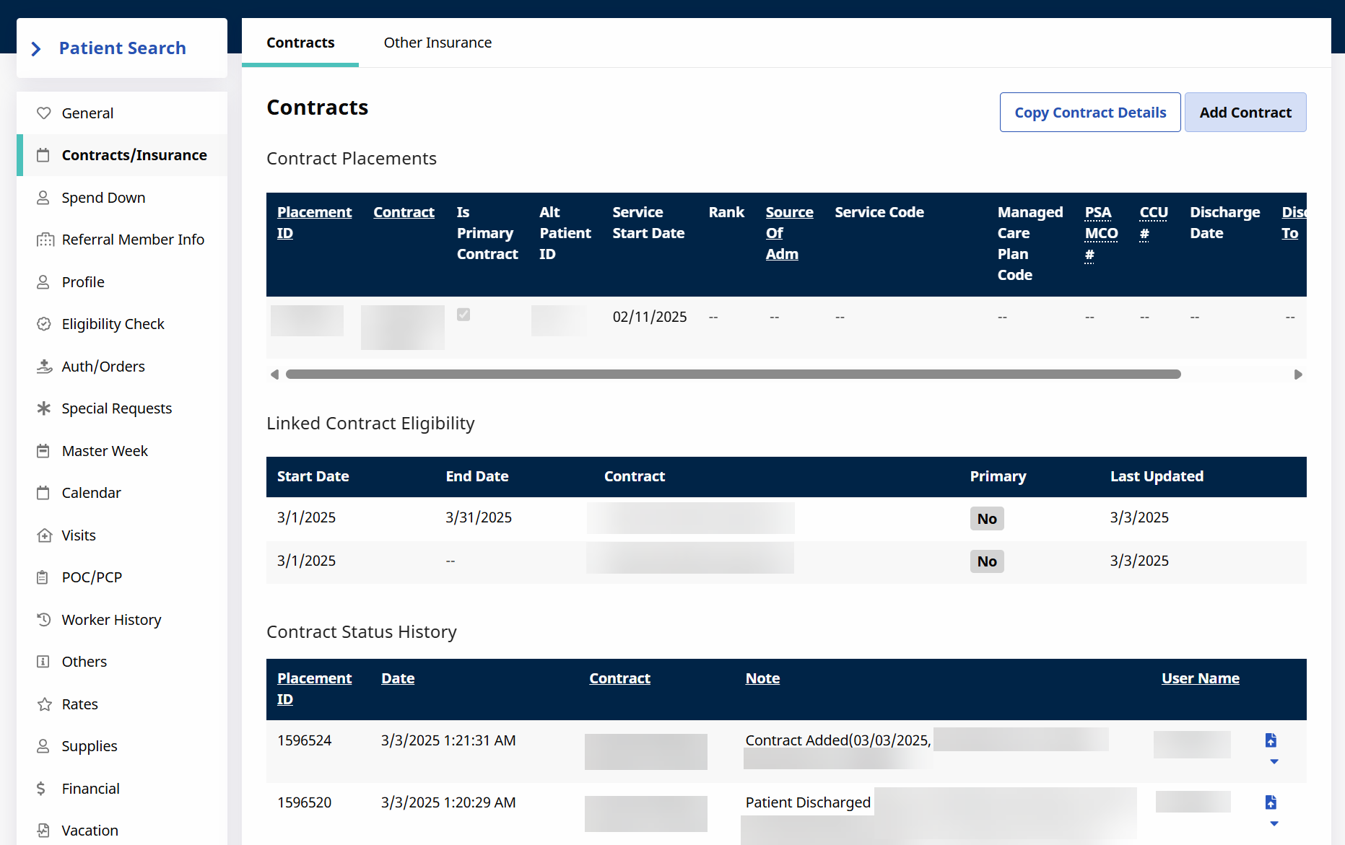Click the Financial dollar icon

coord(41,789)
